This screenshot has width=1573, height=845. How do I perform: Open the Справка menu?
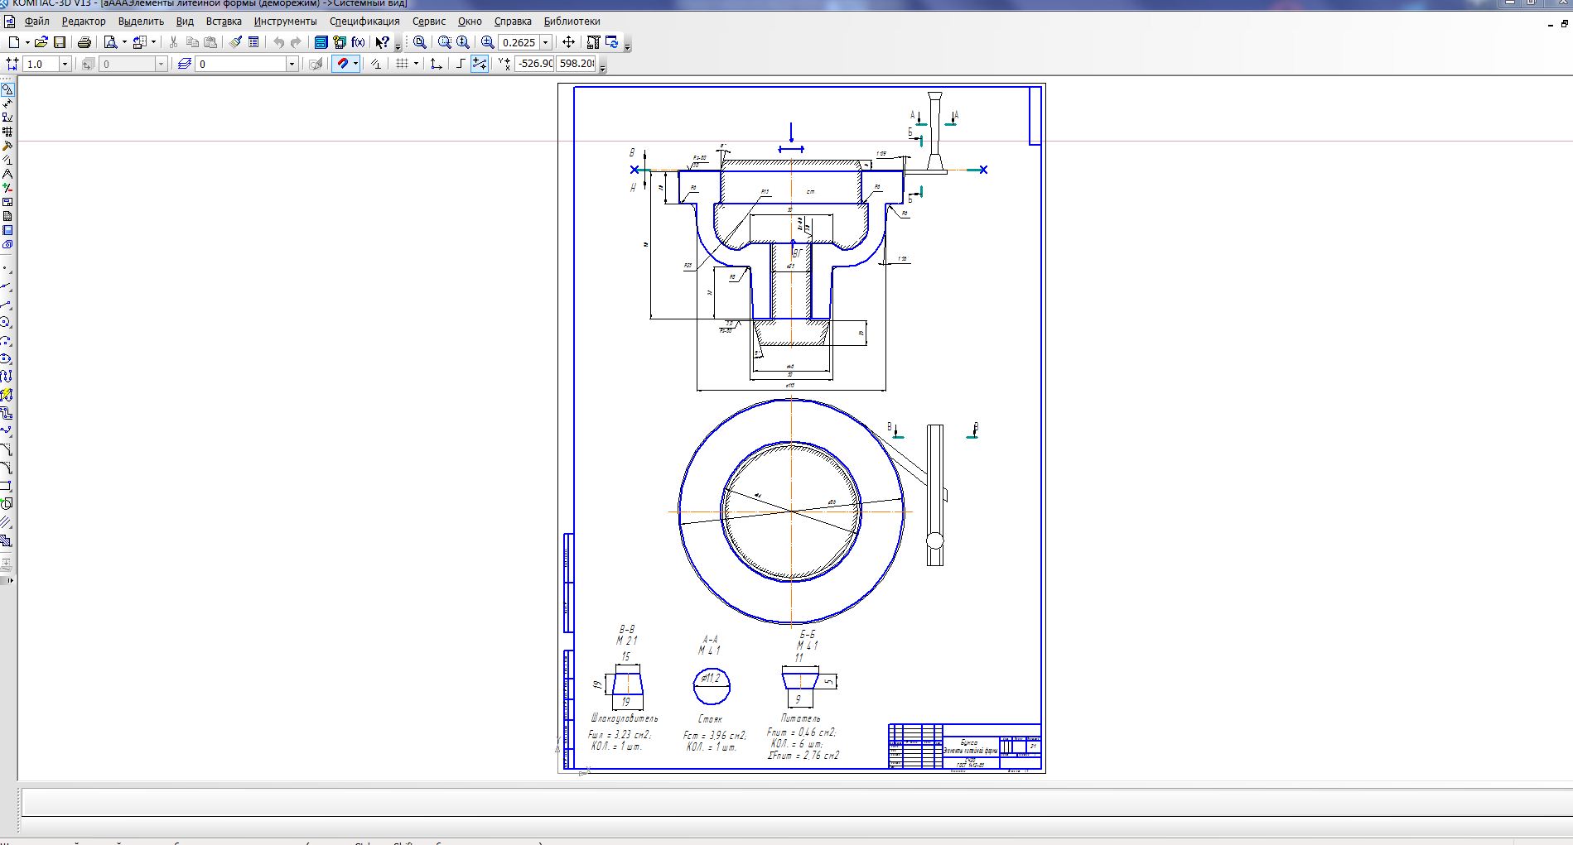(x=513, y=22)
